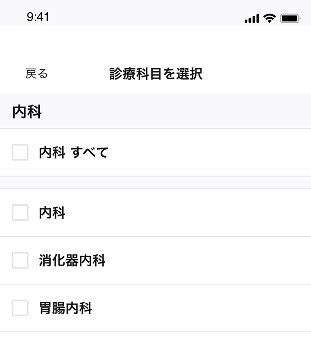This screenshot has width=311, height=343.
Task: Tap the Wi-Fi status icon
Action: pyautogui.click(x=270, y=18)
